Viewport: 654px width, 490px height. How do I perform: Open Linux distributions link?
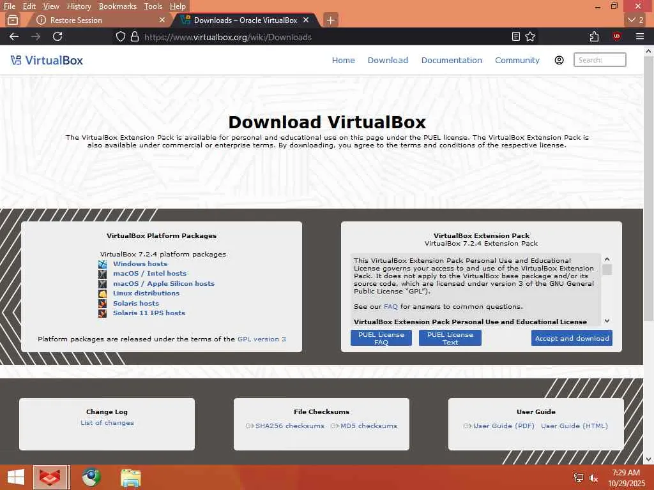146,293
